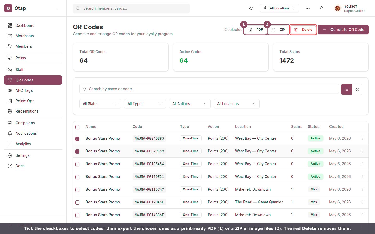Screen dimensions: 375x234
Task: Open NFC Tags page
Action: tap(33, 90)
